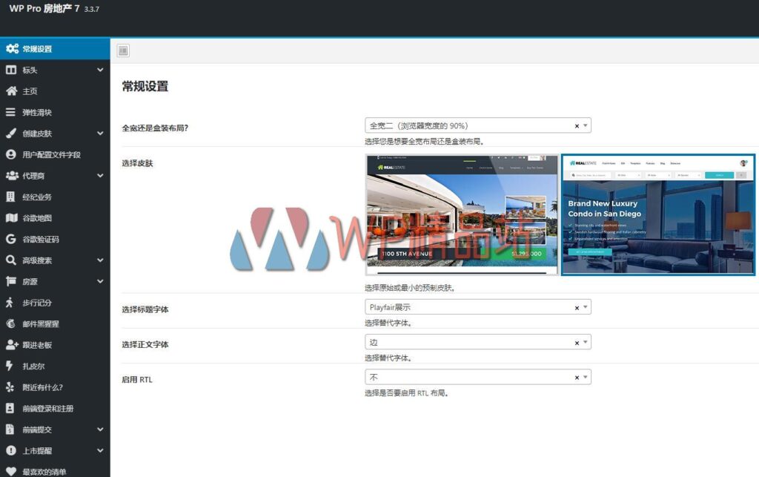Click the 最喜欢的清单 favorites list icon
The image size is (759, 477).
(x=13, y=471)
